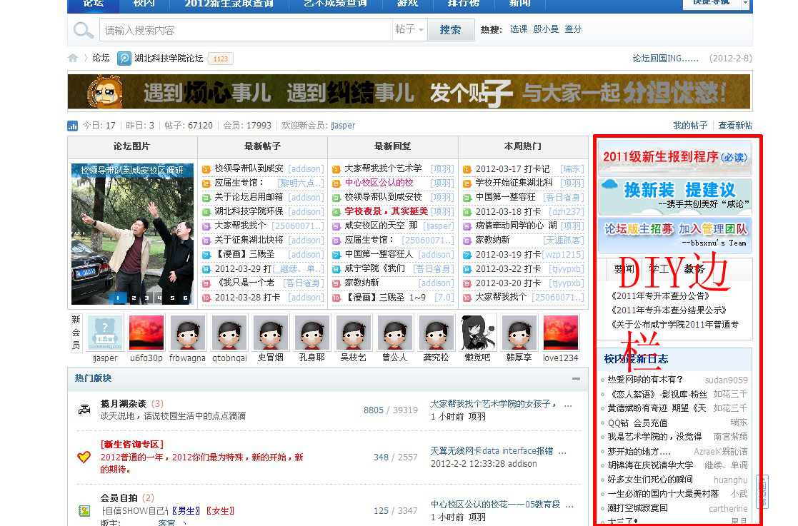Open the 新闻 navigation tab
This screenshot has width=798, height=526.
pyautogui.click(x=519, y=4)
